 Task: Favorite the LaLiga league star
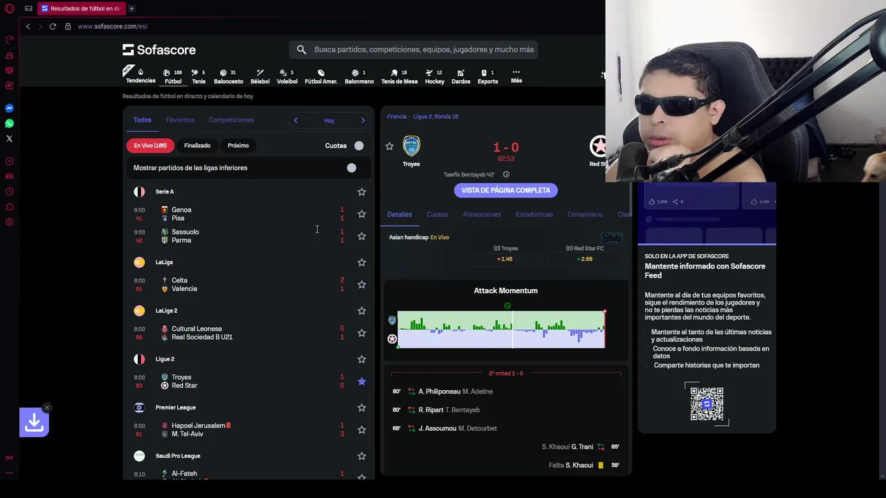pyautogui.click(x=361, y=262)
